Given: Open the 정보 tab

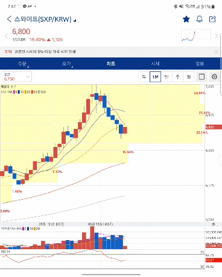Looking at the screenshot, I should point(200,64).
